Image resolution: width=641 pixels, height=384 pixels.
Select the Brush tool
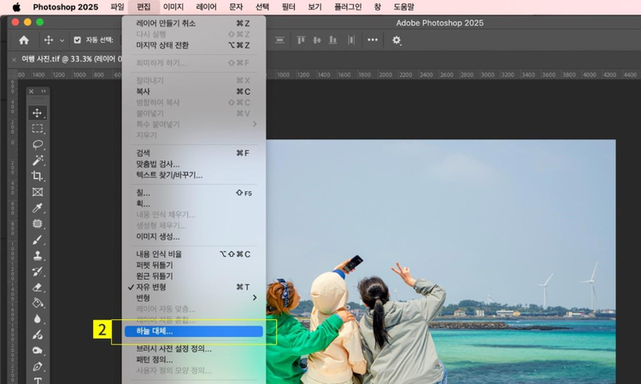38,240
